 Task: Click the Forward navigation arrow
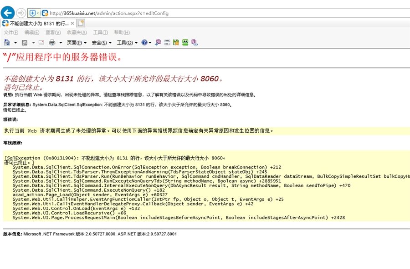coord(21,13)
